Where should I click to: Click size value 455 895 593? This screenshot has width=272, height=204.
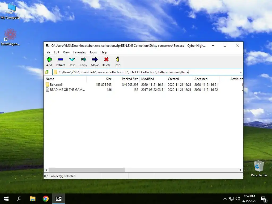tap(104, 85)
